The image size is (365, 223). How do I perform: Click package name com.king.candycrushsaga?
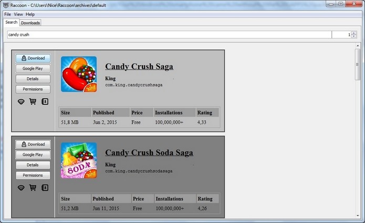(133, 85)
